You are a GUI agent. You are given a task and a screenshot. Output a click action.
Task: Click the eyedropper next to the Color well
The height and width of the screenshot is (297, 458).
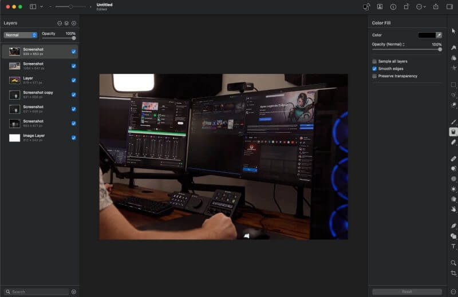coord(439,35)
